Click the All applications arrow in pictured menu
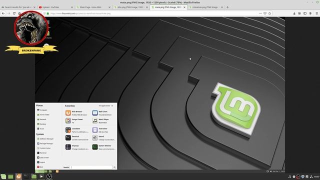 105,105
